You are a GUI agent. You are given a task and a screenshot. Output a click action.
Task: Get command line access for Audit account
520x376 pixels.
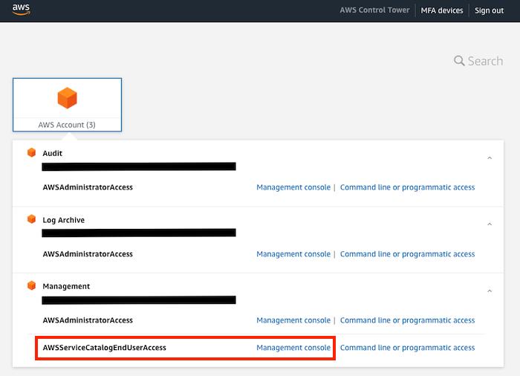point(407,187)
